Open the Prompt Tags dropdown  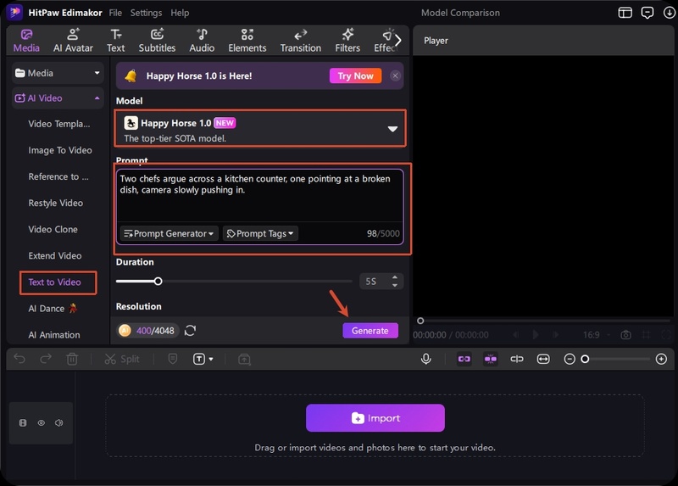(260, 234)
